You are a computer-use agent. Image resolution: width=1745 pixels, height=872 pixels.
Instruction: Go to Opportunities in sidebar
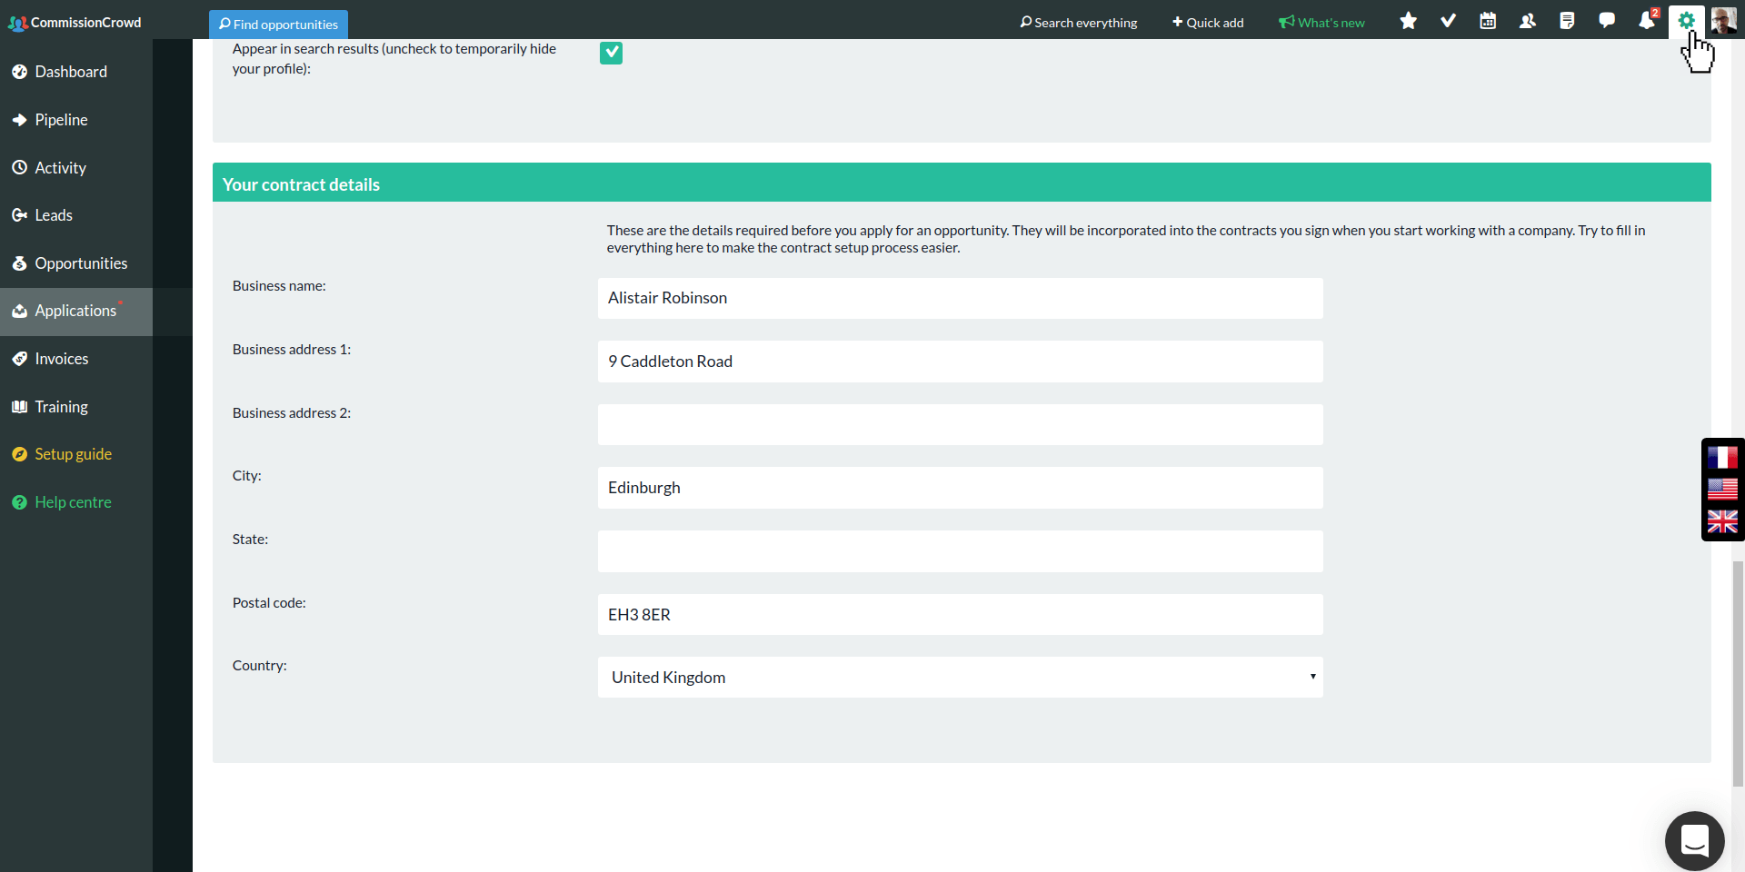(x=81, y=263)
